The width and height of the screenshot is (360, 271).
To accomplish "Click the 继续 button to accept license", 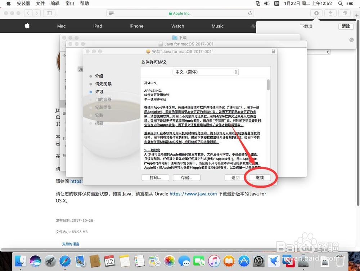I will coord(260,178).
